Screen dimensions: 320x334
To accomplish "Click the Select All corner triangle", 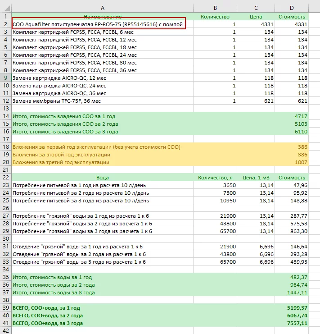I will (x=5, y=8).
